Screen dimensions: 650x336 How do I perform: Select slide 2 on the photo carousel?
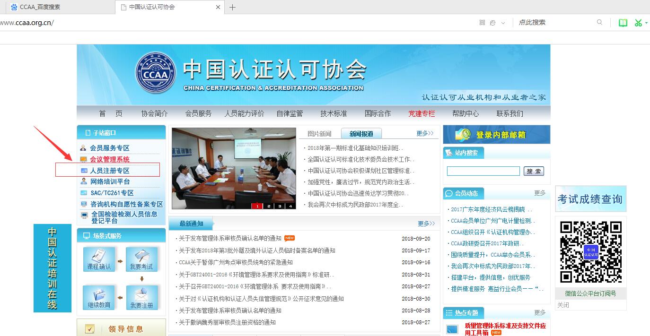269,206
